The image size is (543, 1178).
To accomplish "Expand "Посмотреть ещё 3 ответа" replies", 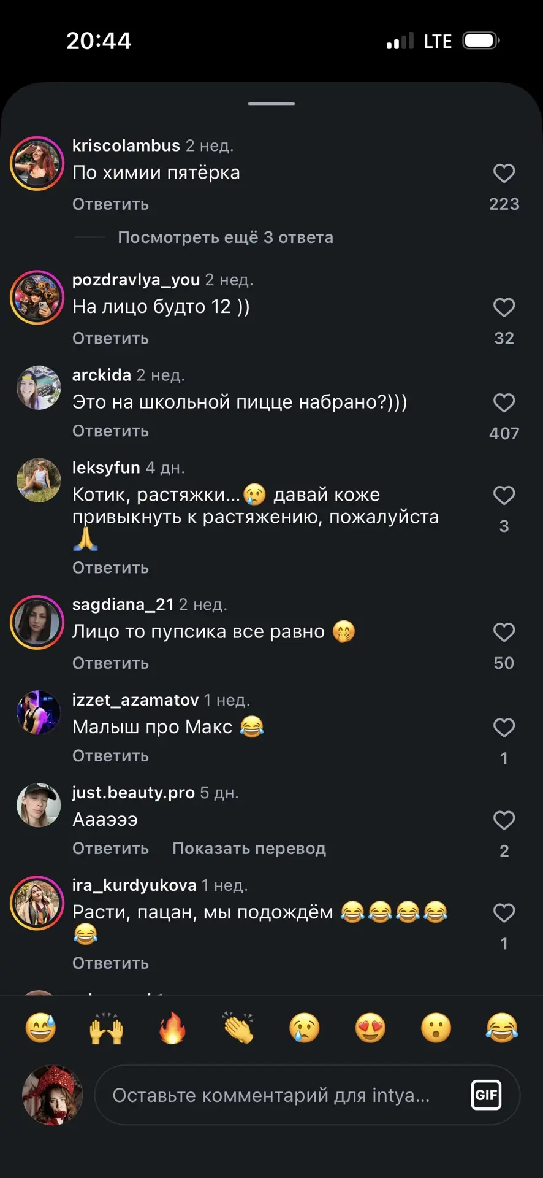I will 226,237.
